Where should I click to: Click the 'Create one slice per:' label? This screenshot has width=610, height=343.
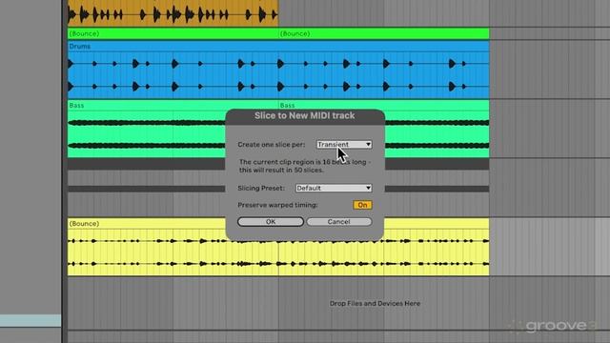(271, 144)
